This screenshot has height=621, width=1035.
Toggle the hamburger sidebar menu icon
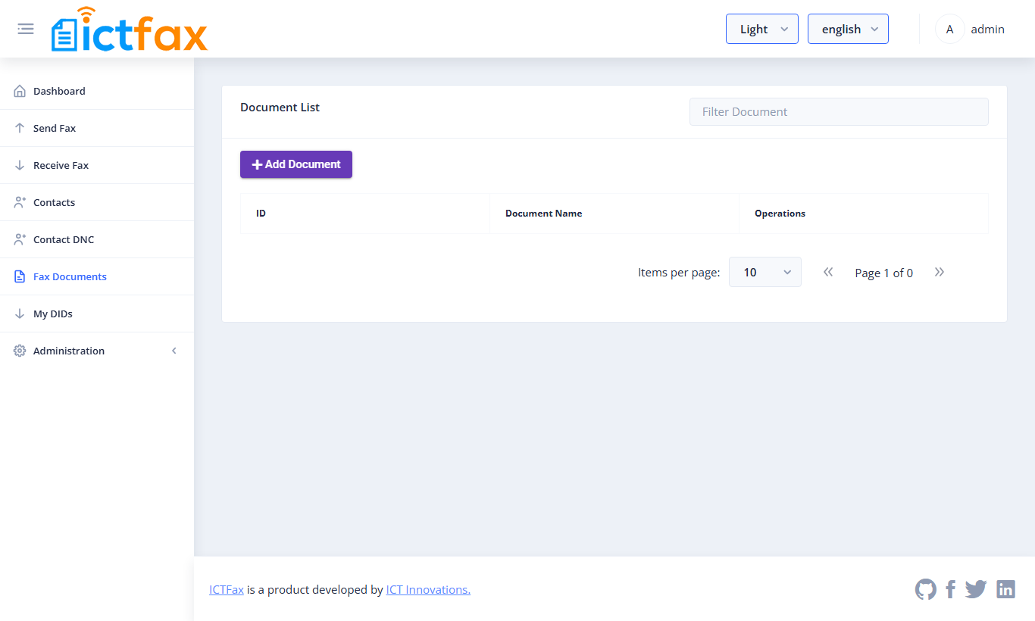click(x=26, y=29)
